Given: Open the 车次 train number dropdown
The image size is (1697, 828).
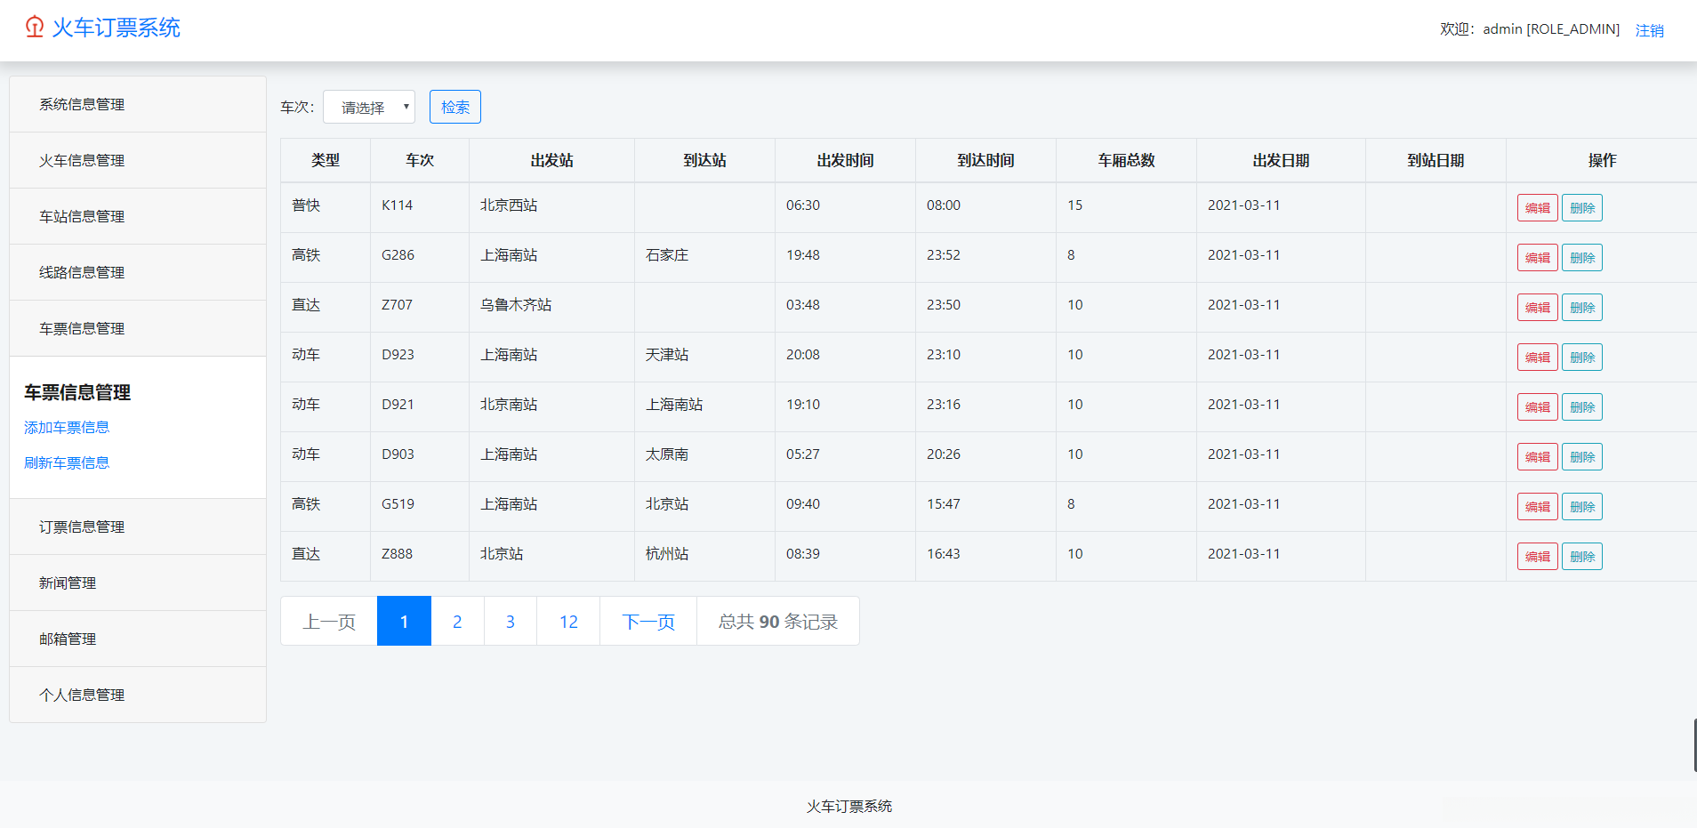Looking at the screenshot, I should click(x=369, y=108).
